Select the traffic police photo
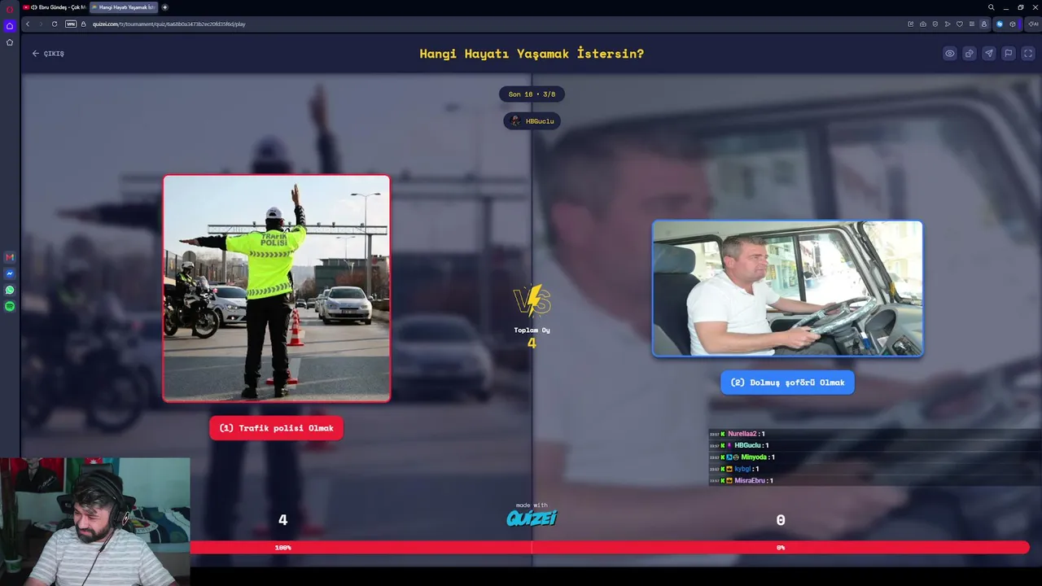The height and width of the screenshot is (586, 1042). (x=277, y=288)
